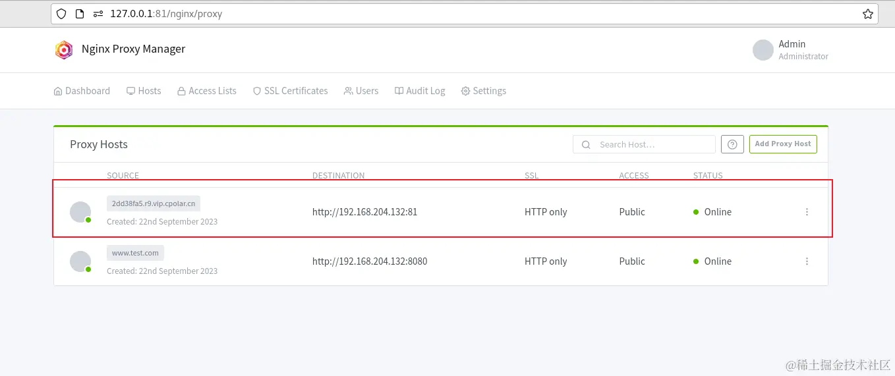Click destination http://192.168.204.132:81

tap(364, 212)
